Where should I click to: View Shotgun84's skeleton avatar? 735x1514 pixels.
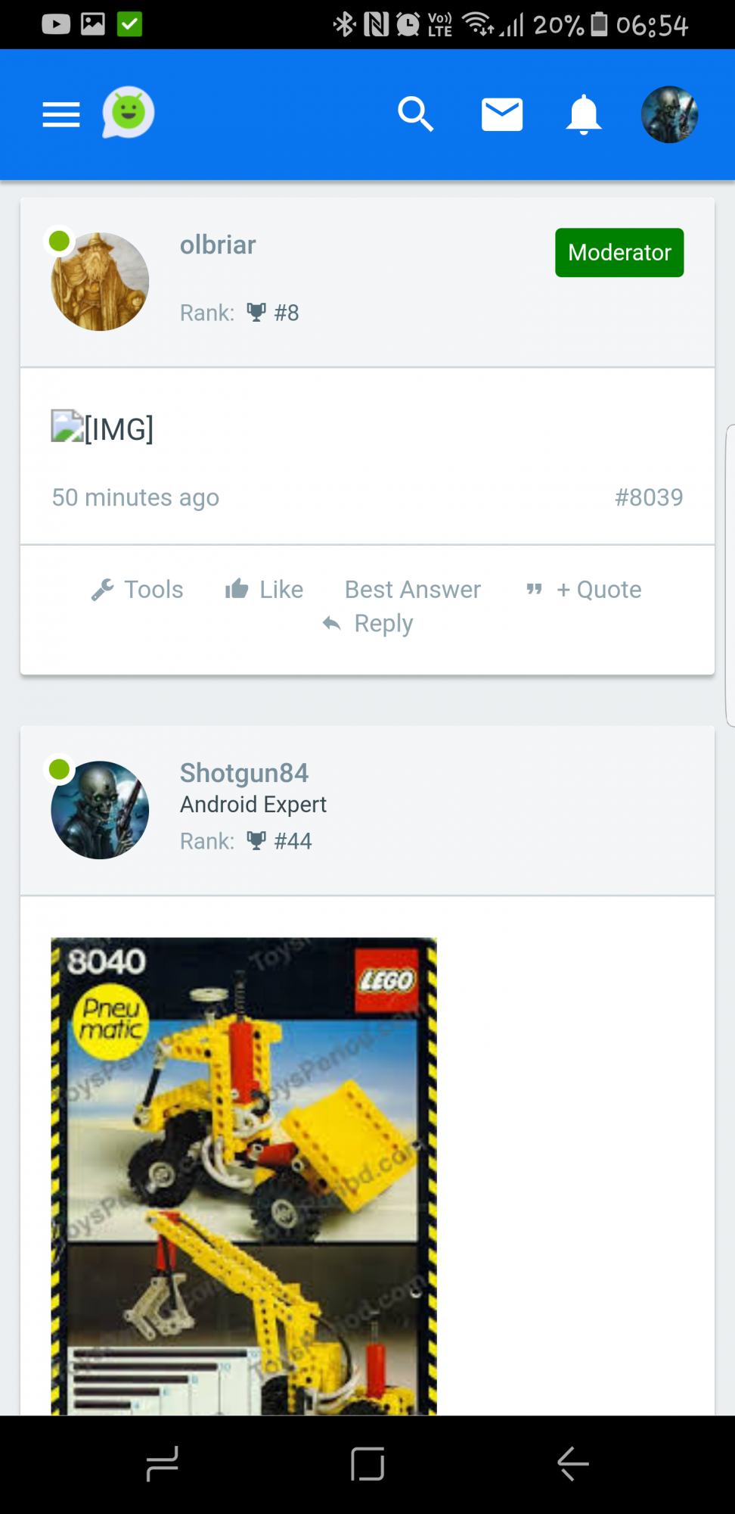click(100, 810)
